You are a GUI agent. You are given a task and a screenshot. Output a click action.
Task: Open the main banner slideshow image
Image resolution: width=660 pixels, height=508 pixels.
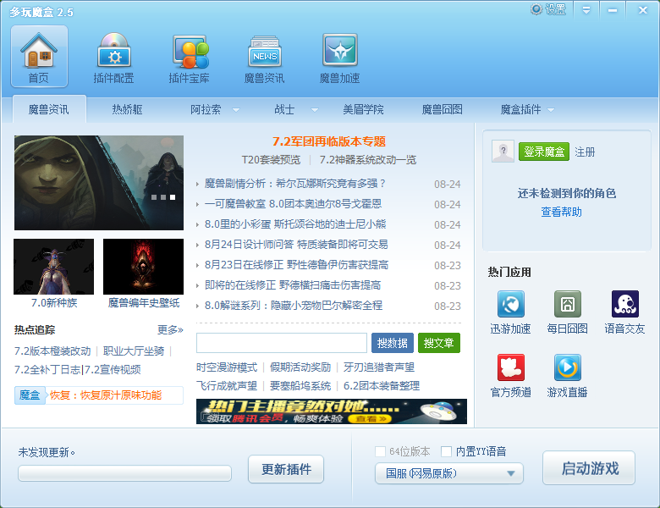[99, 183]
